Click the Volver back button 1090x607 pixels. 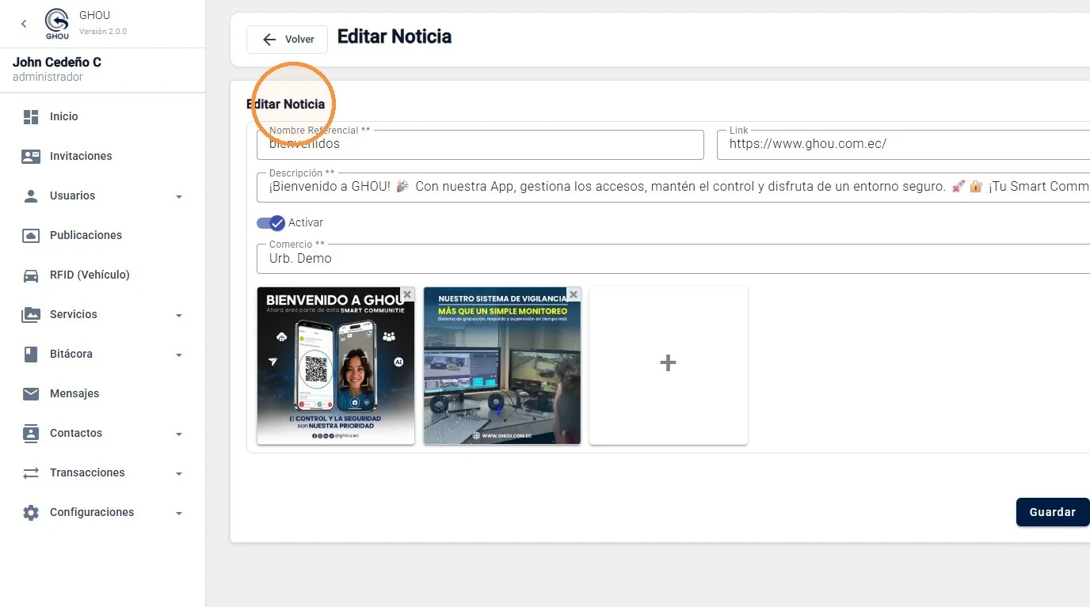(287, 40)
